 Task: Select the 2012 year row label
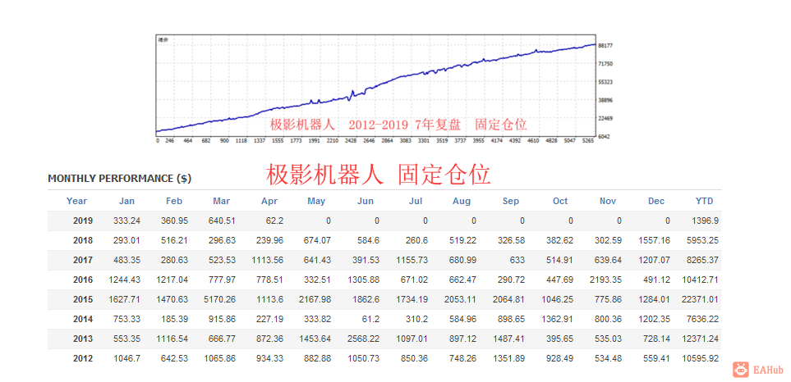83,359
